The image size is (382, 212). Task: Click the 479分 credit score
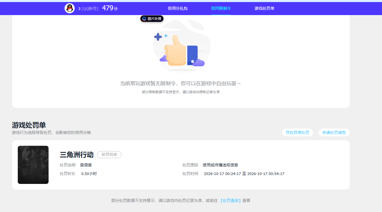pos(110,8)
